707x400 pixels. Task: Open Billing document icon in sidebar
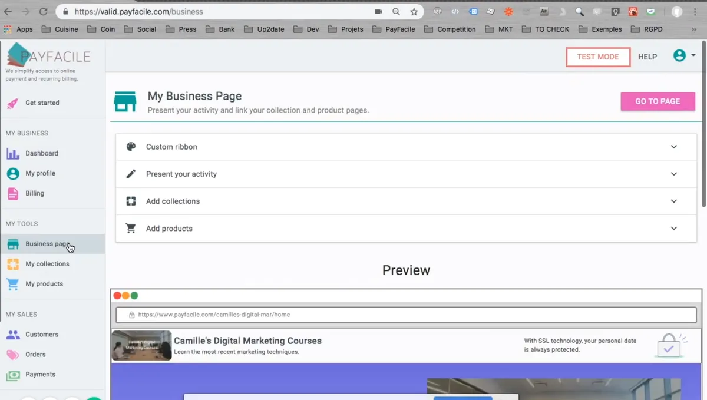pyautogui.click(x=12, y=194)
